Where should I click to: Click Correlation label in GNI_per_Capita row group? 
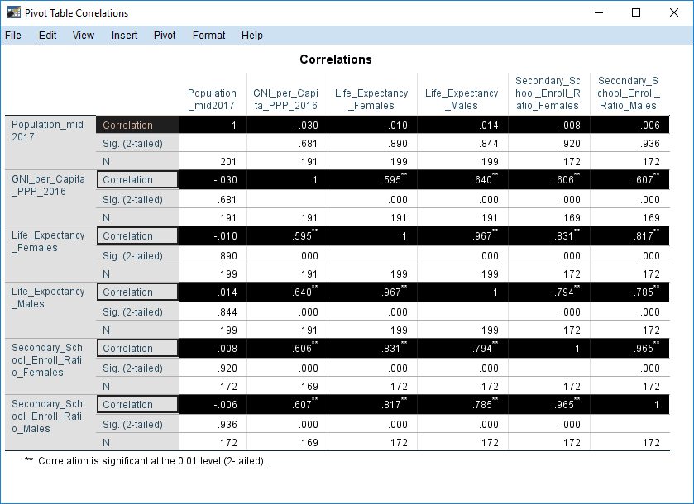tap(137, 180)
